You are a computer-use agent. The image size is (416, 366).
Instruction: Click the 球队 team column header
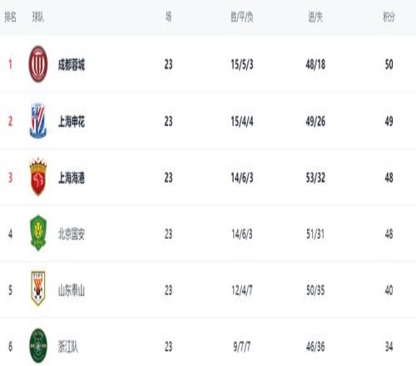tap(38, 17)
